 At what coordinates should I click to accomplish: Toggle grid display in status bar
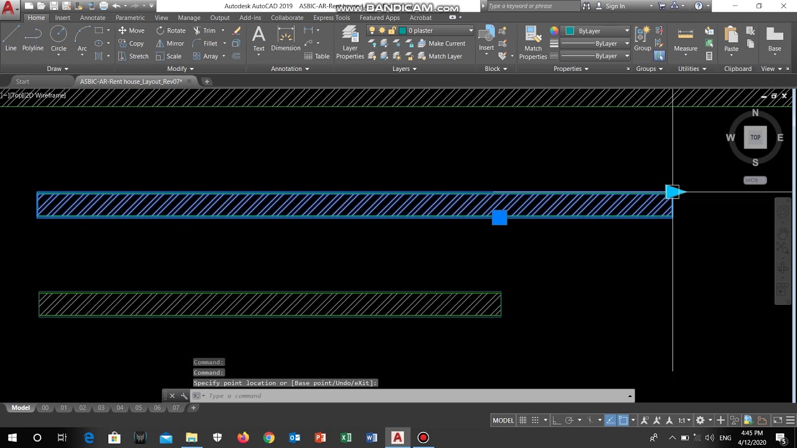tap(523, 421)
